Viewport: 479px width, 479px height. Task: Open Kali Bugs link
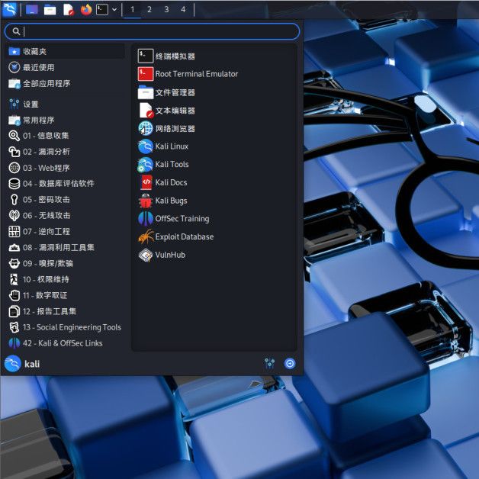[x=215, y=201]
